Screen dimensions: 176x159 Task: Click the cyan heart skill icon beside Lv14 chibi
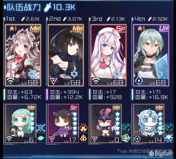(x=169, y=128)
